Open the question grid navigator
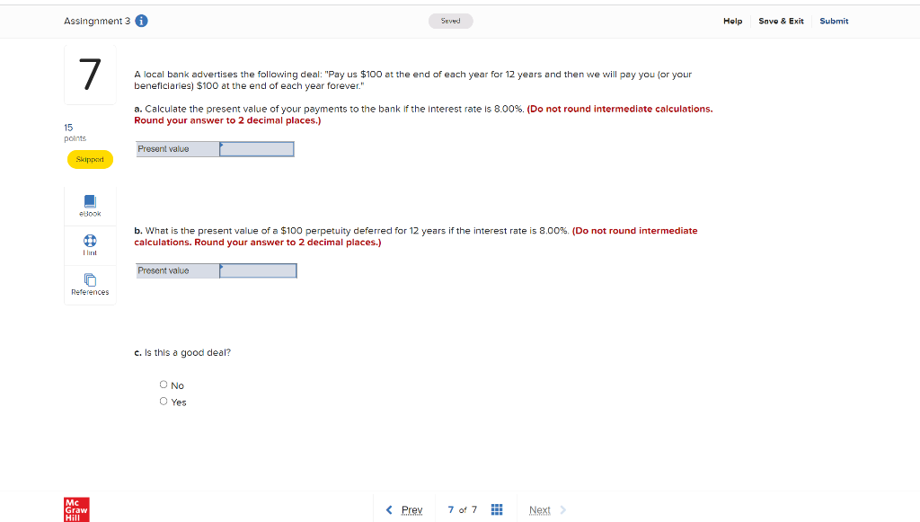 (x=497, y=509)
